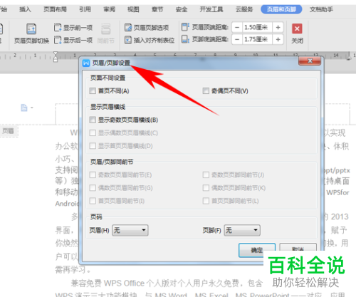This screenshot has height=297, width=356.
Task: Close the 页眉/页脚设置 dialog
Action: click(x=310, y=61)
